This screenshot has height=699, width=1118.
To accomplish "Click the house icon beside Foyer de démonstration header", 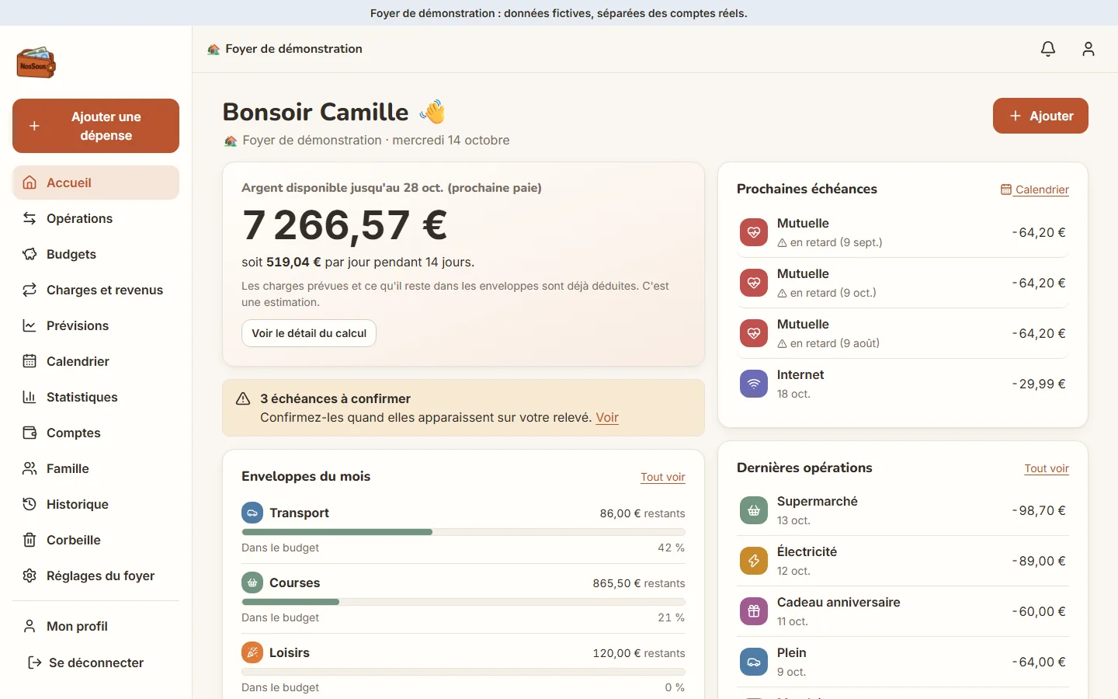I will click(214, 49).
